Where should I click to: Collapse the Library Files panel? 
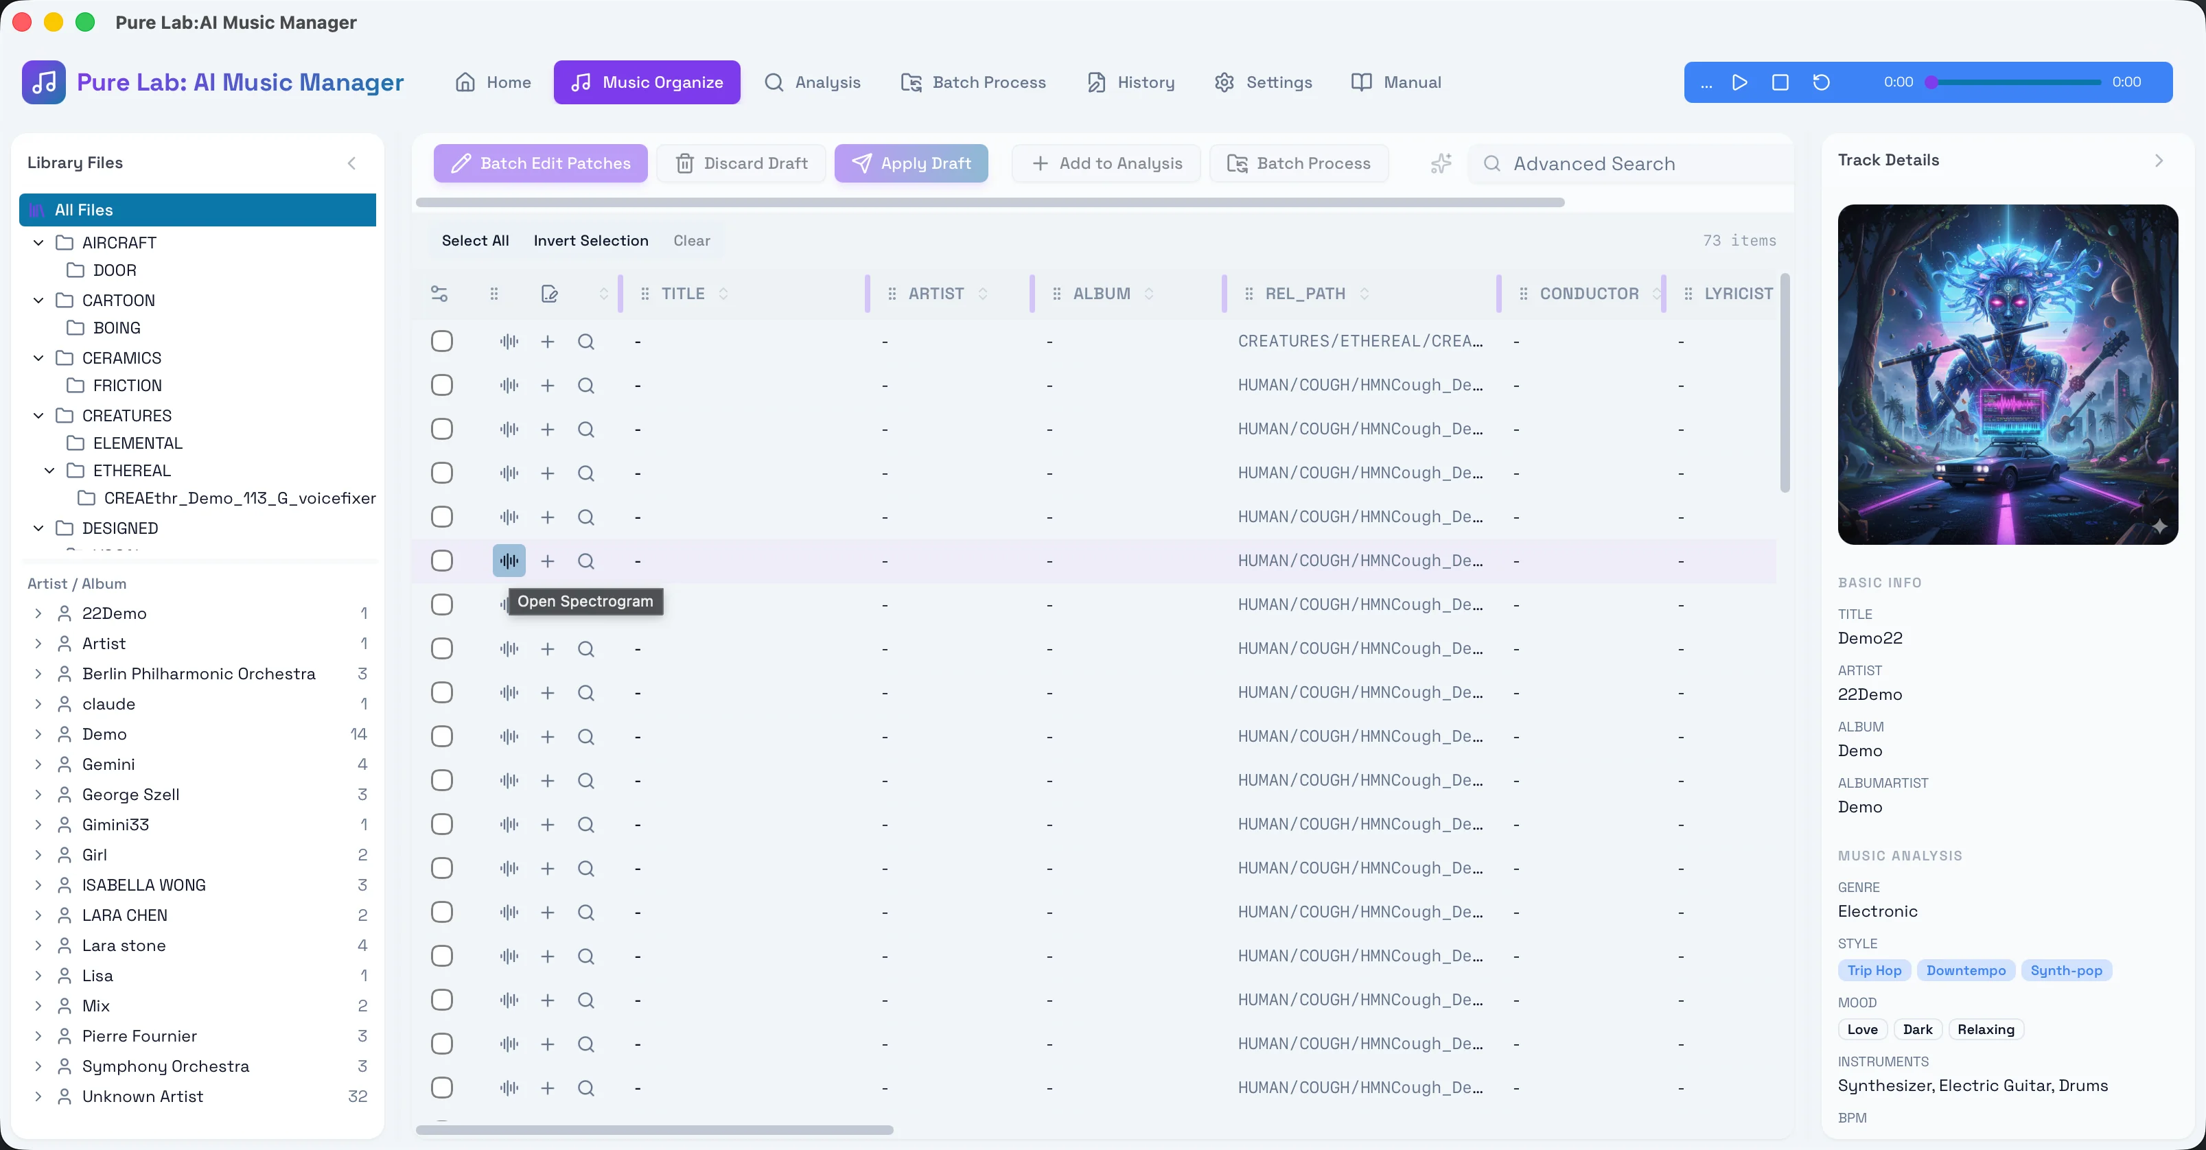coord(351,163)
